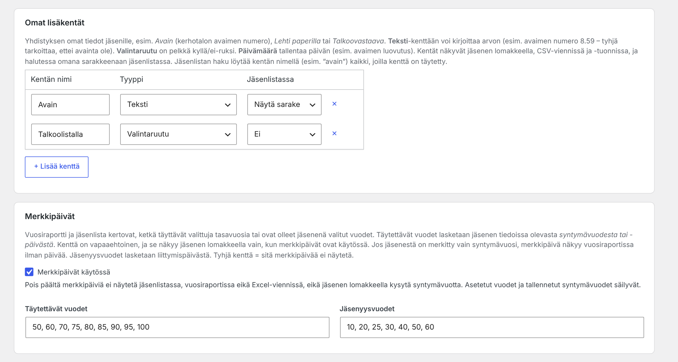Open the Näytä sarake dropdown
The height and width of the screenshot is (362, 678).
pos(284,104)
